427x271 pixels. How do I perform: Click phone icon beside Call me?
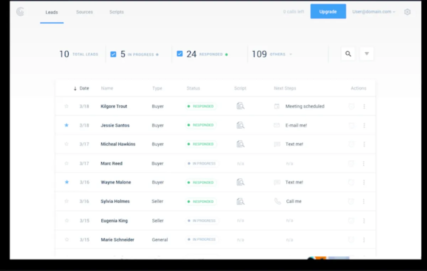(x=278, y=201)
